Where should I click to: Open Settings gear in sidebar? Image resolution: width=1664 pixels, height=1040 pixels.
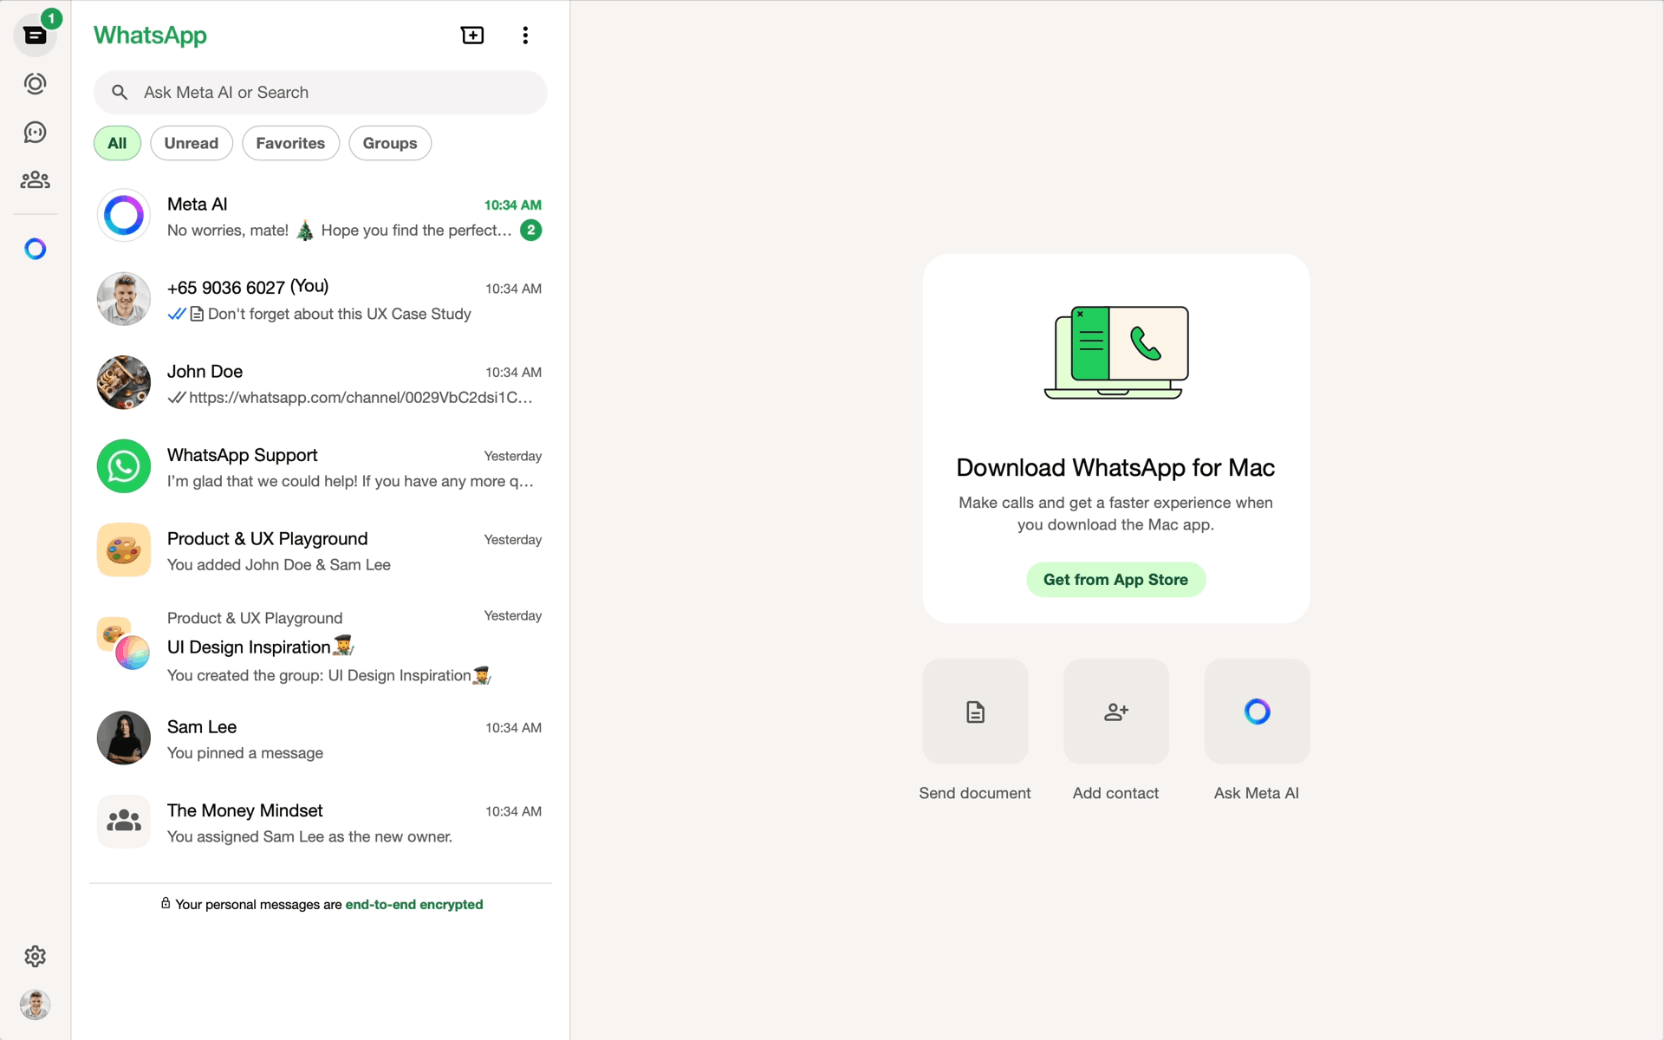(35, 957)
